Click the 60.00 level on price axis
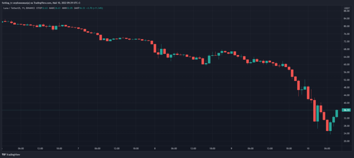Image resolution: width=354 pixels, height=158 pixels. 346,65
